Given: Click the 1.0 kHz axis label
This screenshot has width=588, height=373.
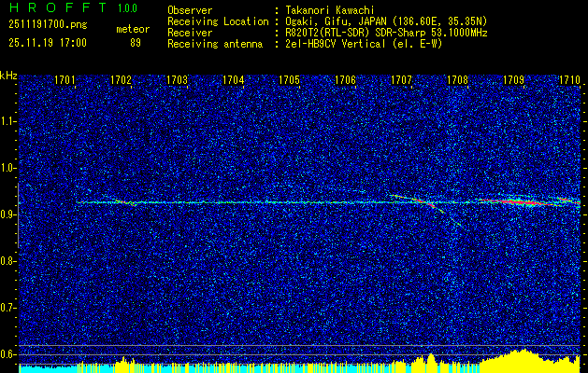Looking at the screenshot, I should tap(7, 169).
